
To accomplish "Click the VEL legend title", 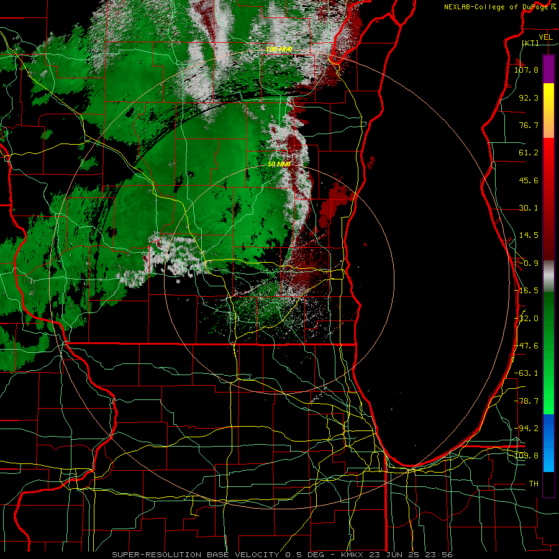I will pyautogui.click(x=545, y=37).
